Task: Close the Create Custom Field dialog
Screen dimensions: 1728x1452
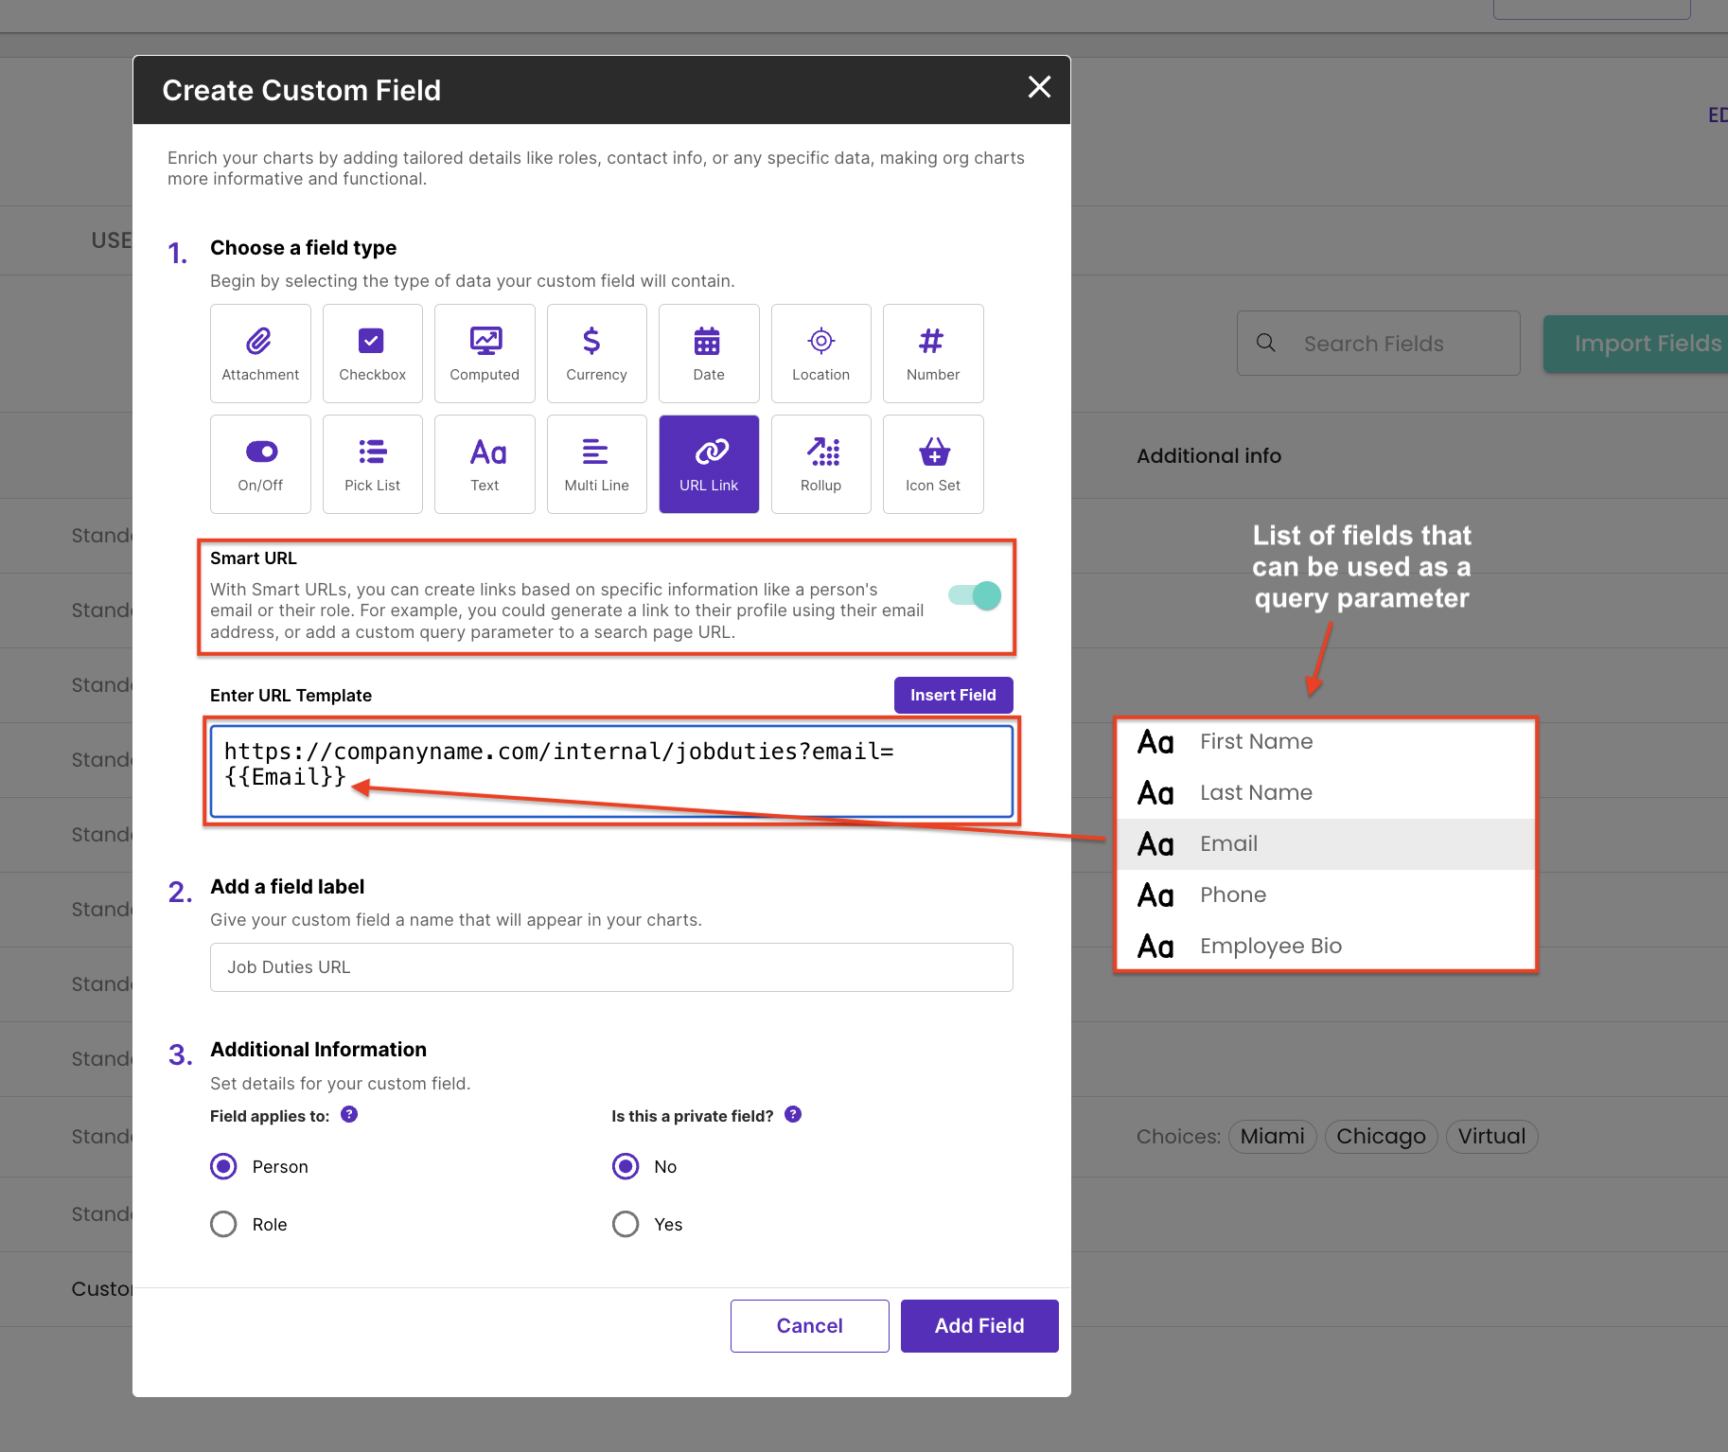Action: [1039, 88]
